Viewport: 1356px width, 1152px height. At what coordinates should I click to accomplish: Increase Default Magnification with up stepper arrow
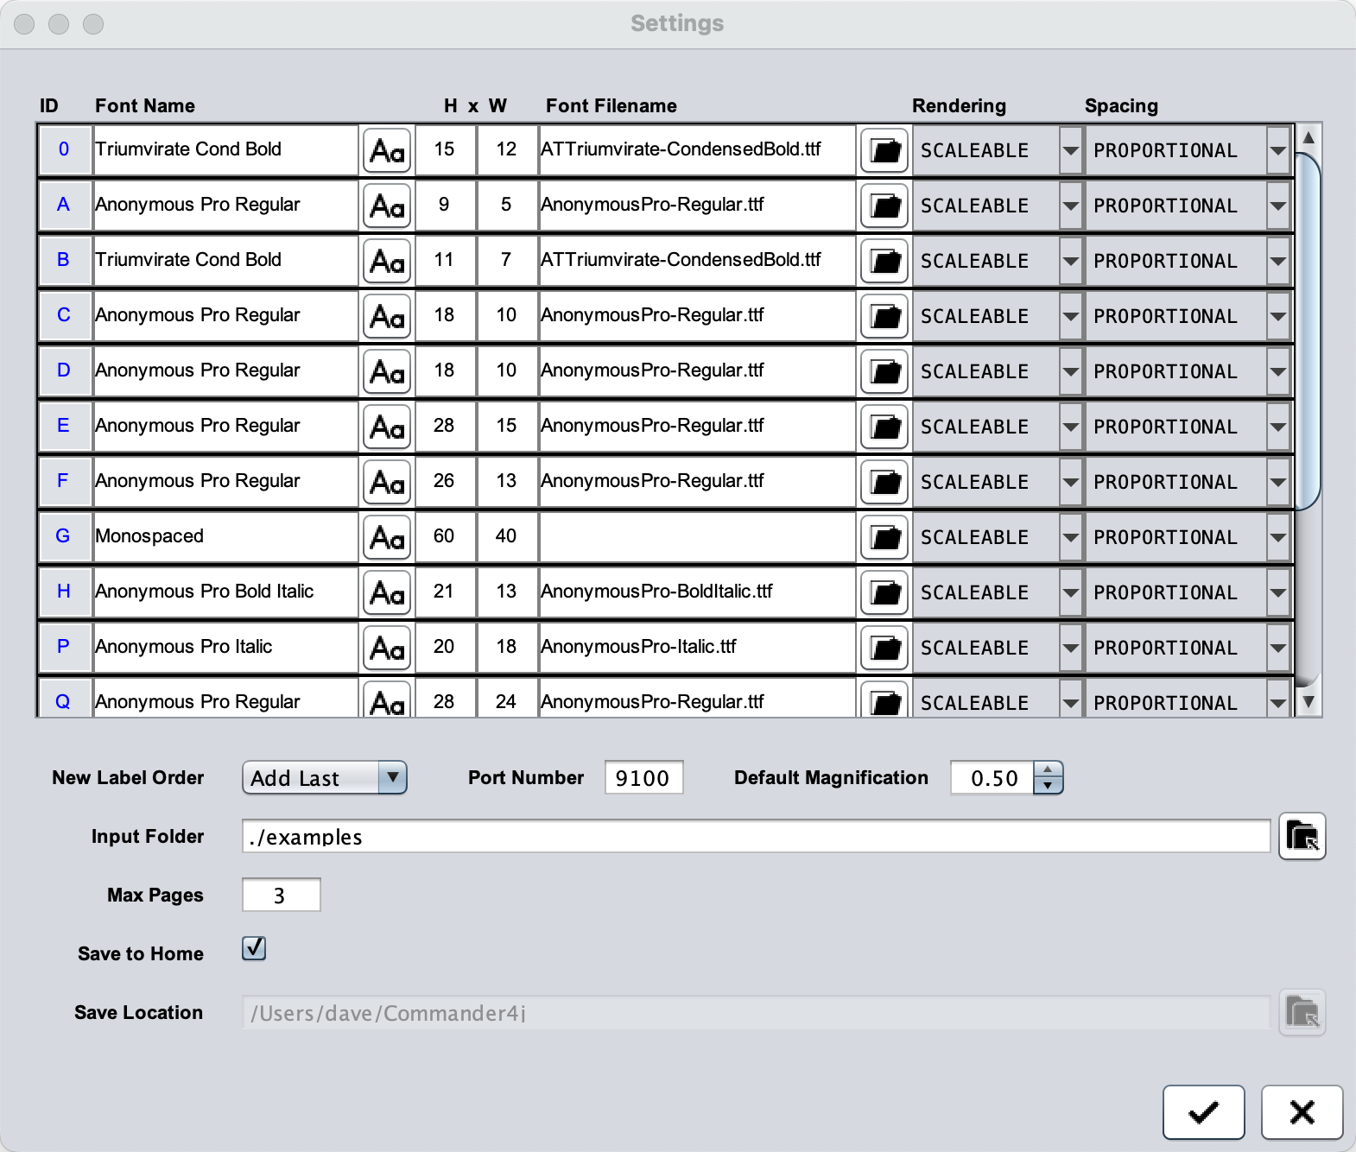(1048, 769)
